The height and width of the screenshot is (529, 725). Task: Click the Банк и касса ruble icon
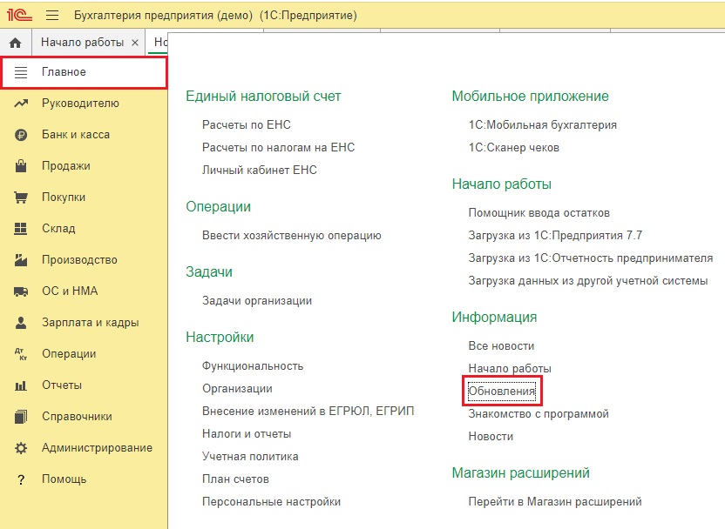(x=21, y=135)
